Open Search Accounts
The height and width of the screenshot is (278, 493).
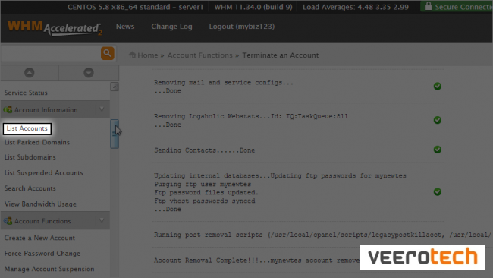click(30, 188)
